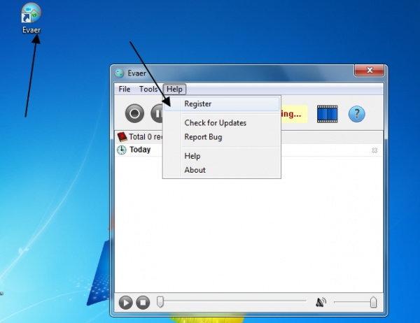This screenshot has height=323, width=420.
Task: Select the Today row in records list
Action: (248, 150)
